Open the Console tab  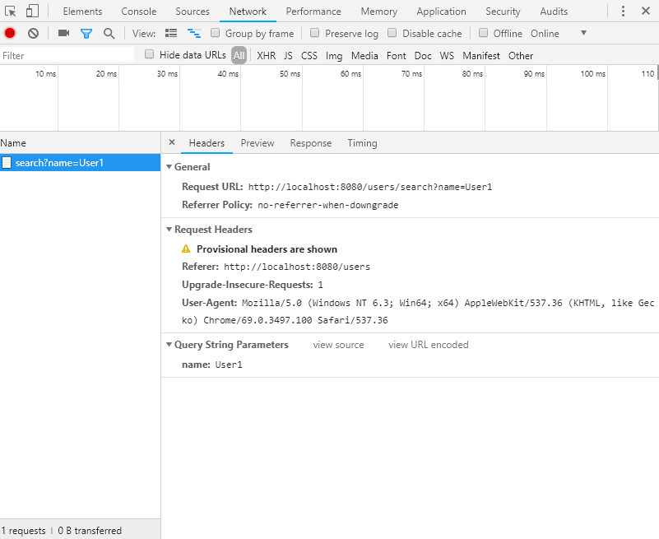(139, 12)
